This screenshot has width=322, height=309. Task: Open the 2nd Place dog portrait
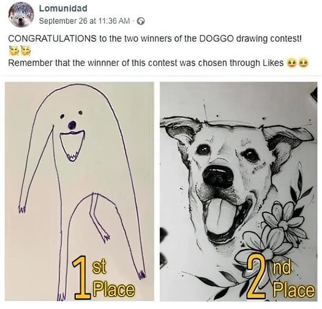point(239,191)
